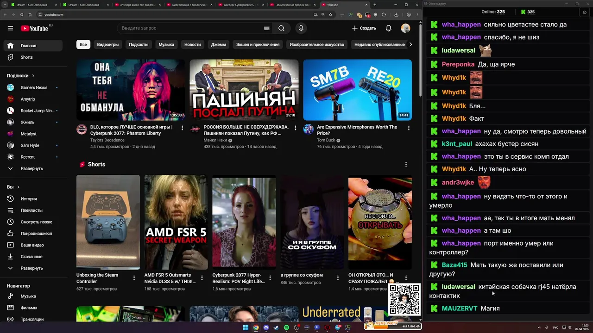Image resolution: width=593 pixels, height=333 pixels.
Task: Open Ваши видео page
Action: [x=33, y=245]
